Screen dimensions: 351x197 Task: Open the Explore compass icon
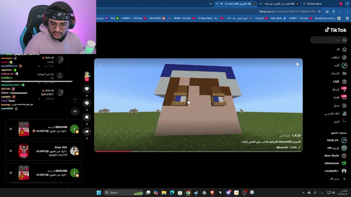pyautogui.click(x=344, y=57)
